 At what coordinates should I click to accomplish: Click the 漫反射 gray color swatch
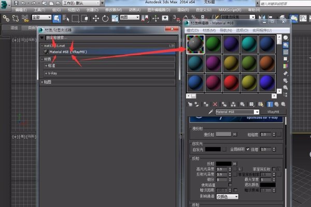[223, 134]
